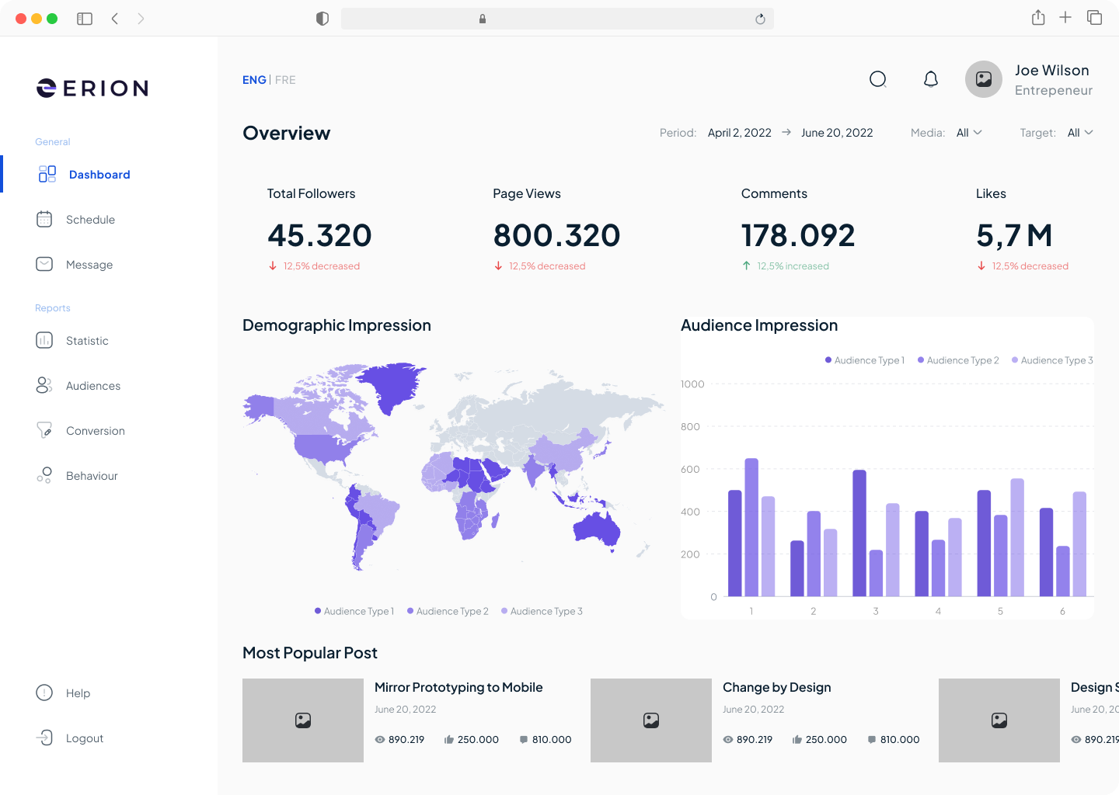Click Joe Wilson's profile avatar
Screen dimensions: 1119x795
tap(984, 79)
